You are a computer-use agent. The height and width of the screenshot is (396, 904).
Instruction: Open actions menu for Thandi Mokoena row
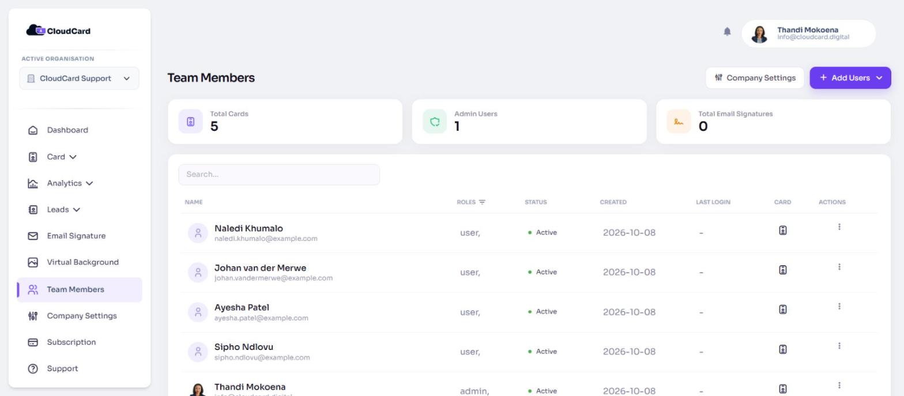point(839,385)
